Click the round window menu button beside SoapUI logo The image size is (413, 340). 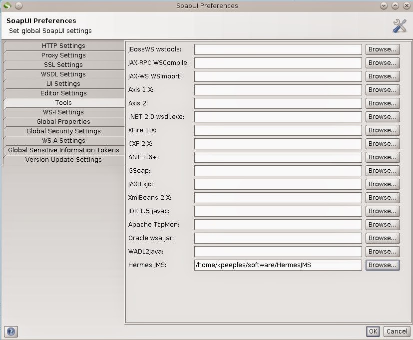[x=18, y=5]
